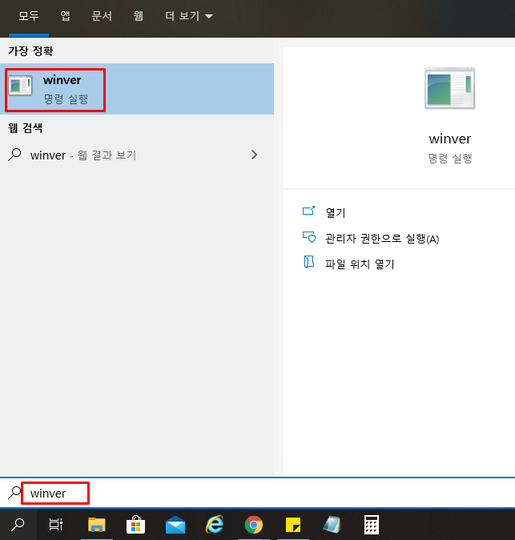Click the large winver preview icon

pyautogui.click(x=449, y=88)
